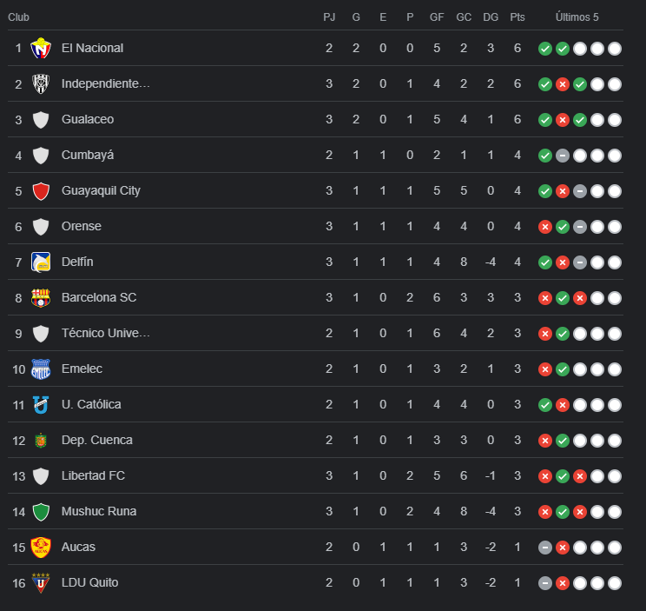The image size is (646, 611).
Task: Click the Aucas club crest
Action: (x=41, y=548)
